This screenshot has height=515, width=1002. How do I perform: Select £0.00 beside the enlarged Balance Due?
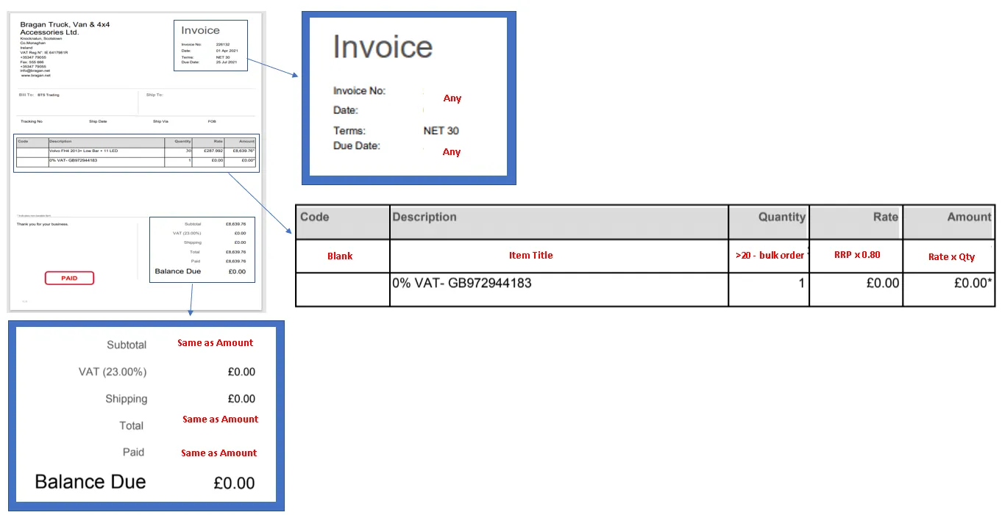pyautogui.click(x=234, y=483)
